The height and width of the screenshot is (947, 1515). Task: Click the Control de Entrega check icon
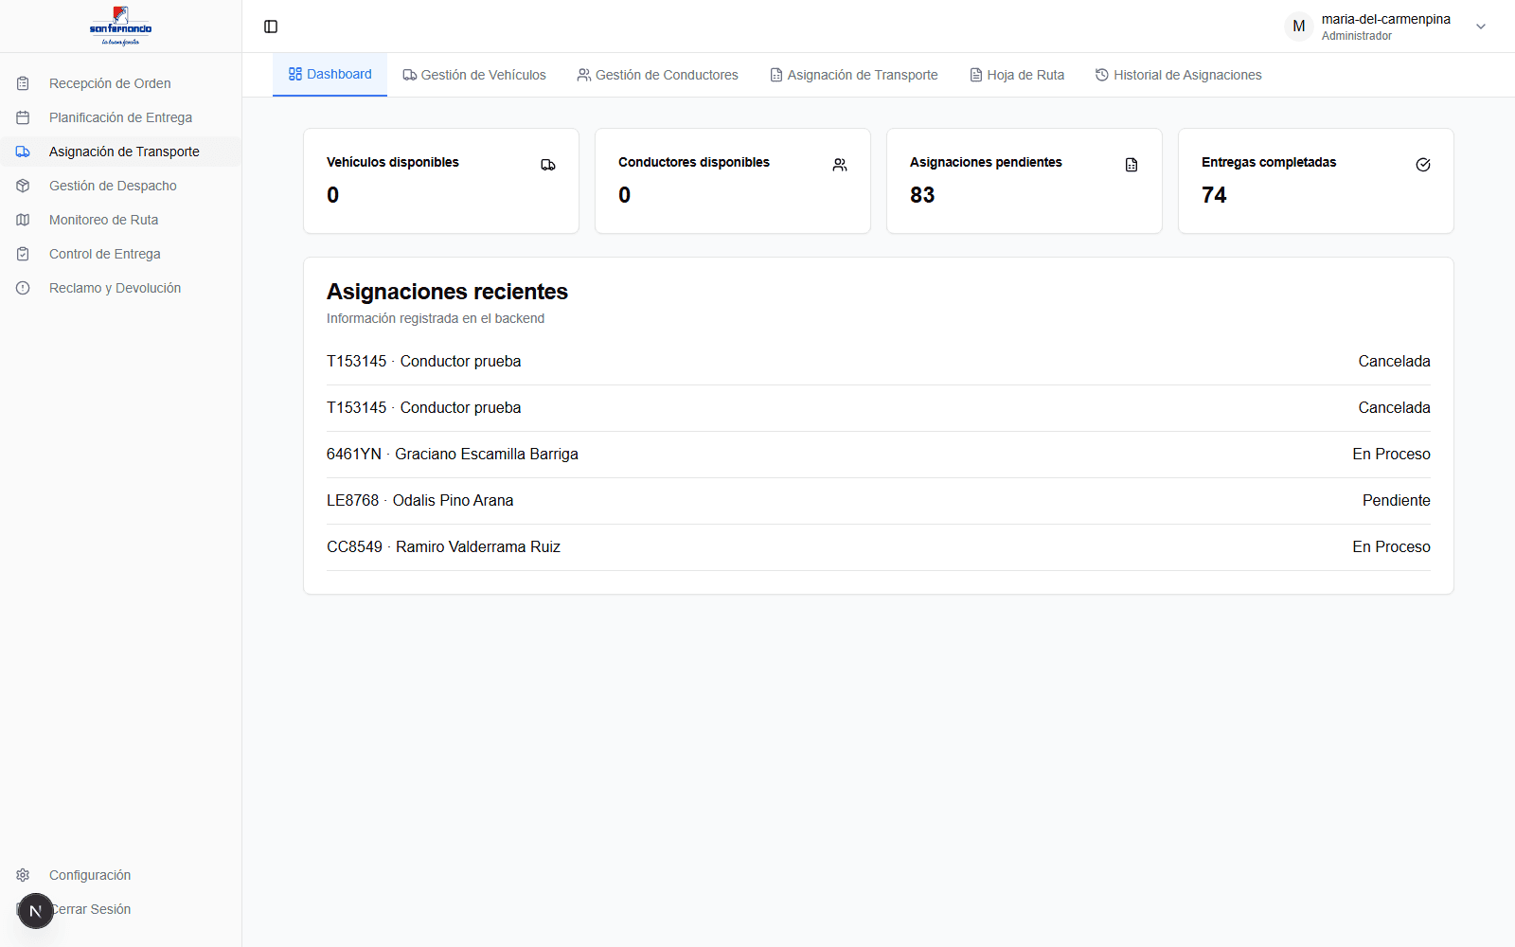click(x=23, y=254)
